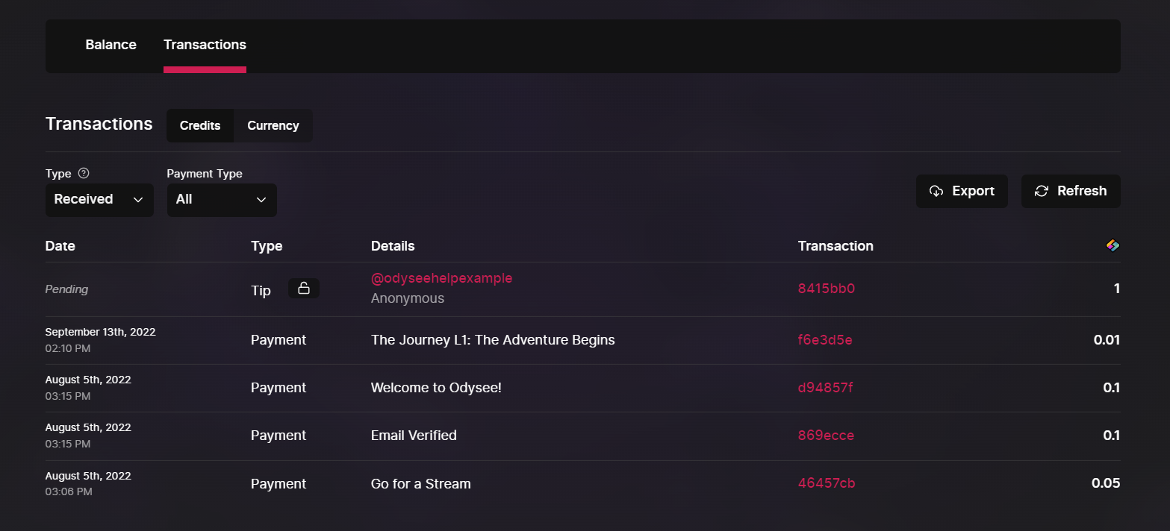The image size is (1170, 531).
Task: Click the Date column header
Action: pyautogui.click(x=60, y=246)
